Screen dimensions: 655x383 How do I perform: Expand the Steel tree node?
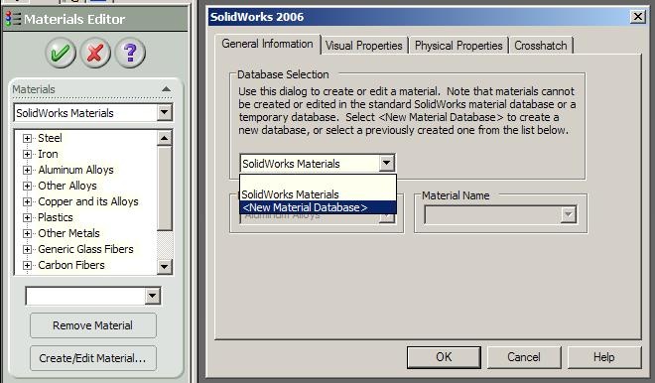click(27, 138)
